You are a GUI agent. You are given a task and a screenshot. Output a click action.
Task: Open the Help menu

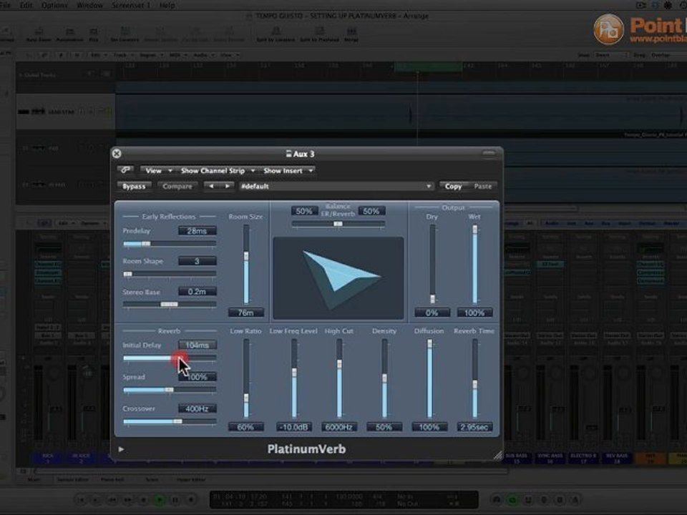click(x=167, y=5)
